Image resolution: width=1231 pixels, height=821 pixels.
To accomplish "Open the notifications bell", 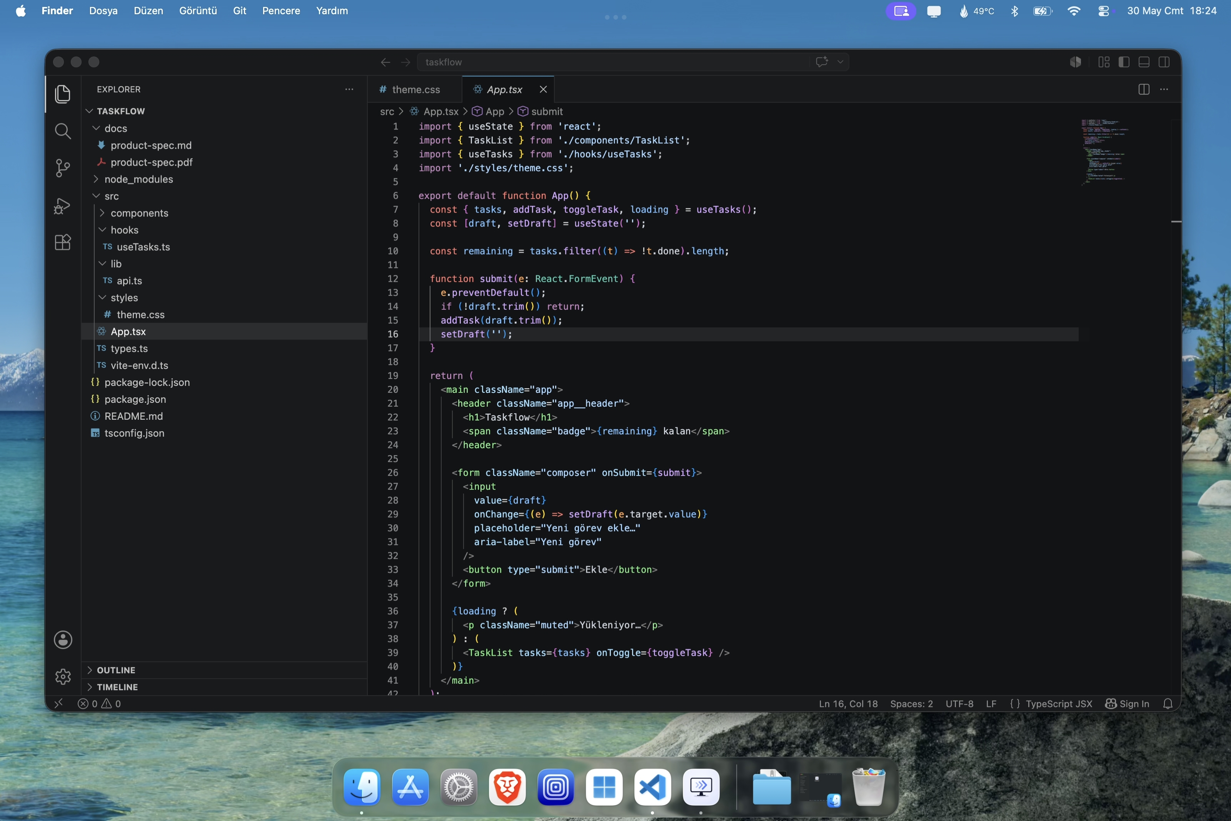I will 1168,704.
